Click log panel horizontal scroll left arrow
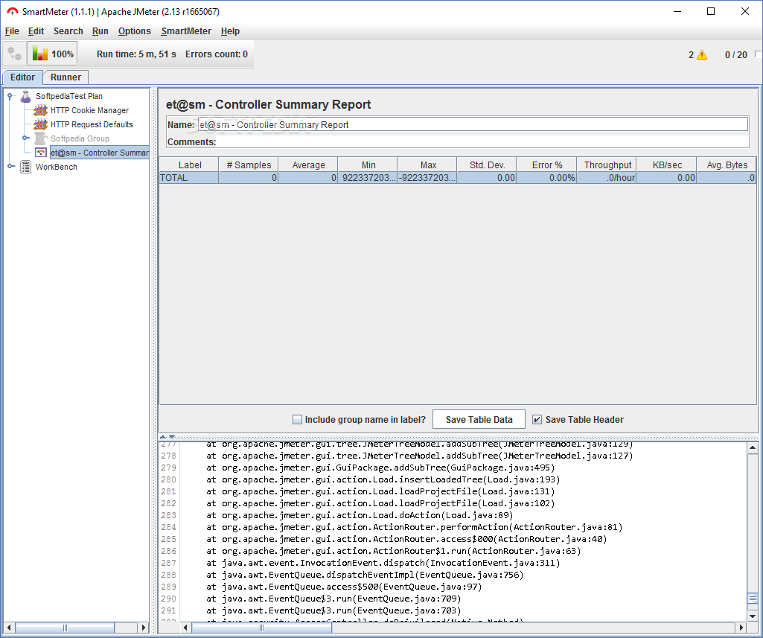The image size is (763, 638). click(x=185, y=628)
